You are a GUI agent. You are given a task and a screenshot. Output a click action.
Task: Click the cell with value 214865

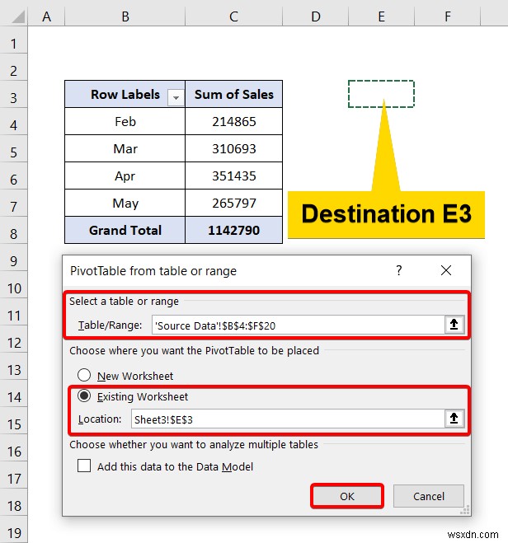click(234, 121)
